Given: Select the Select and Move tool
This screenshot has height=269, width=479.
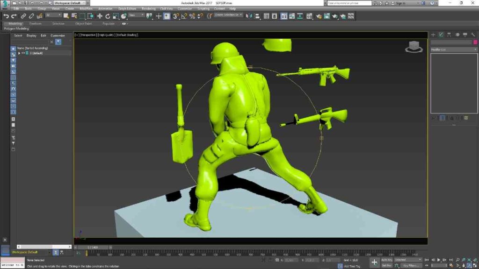Looking at the screenshot, I should click(100, 16).
